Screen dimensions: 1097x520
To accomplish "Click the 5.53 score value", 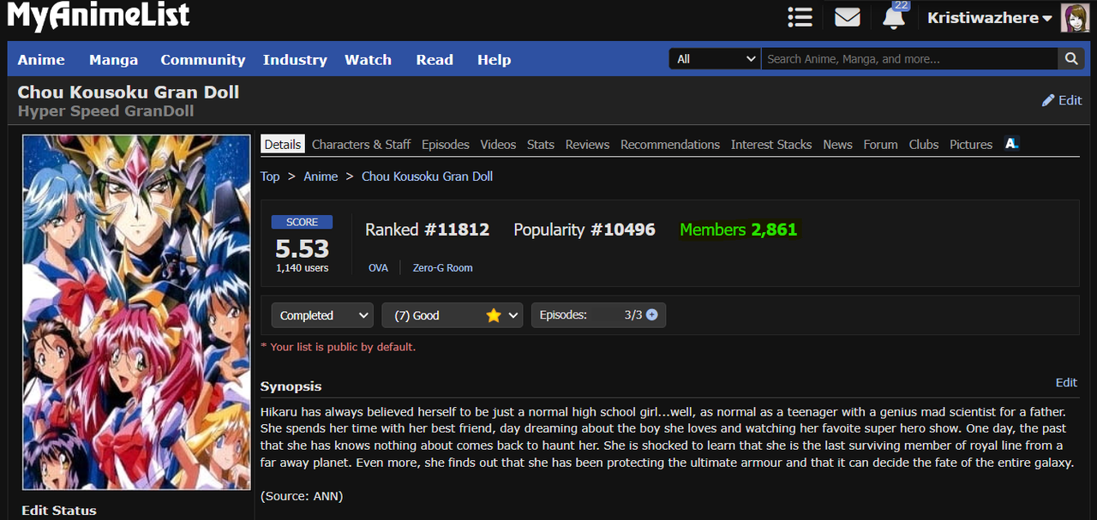I will click(x=302, y=248).
